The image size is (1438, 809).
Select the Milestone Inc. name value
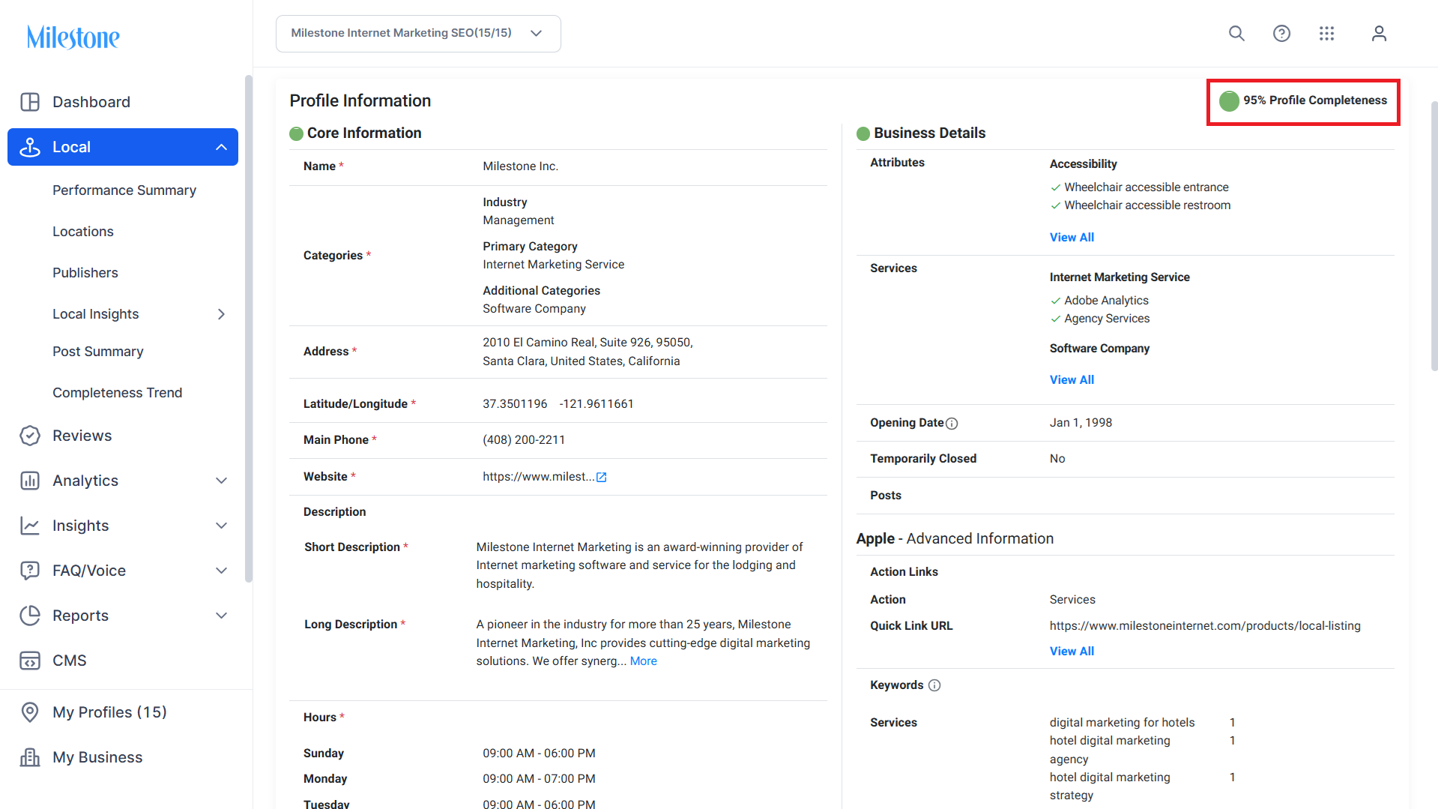coord(521,166)
